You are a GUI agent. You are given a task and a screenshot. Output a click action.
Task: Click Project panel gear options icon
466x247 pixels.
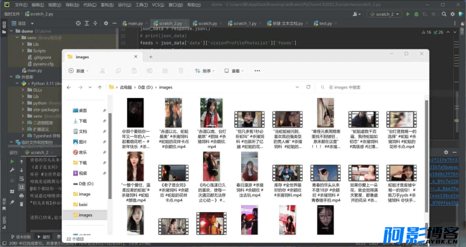[x=106, y=23]
